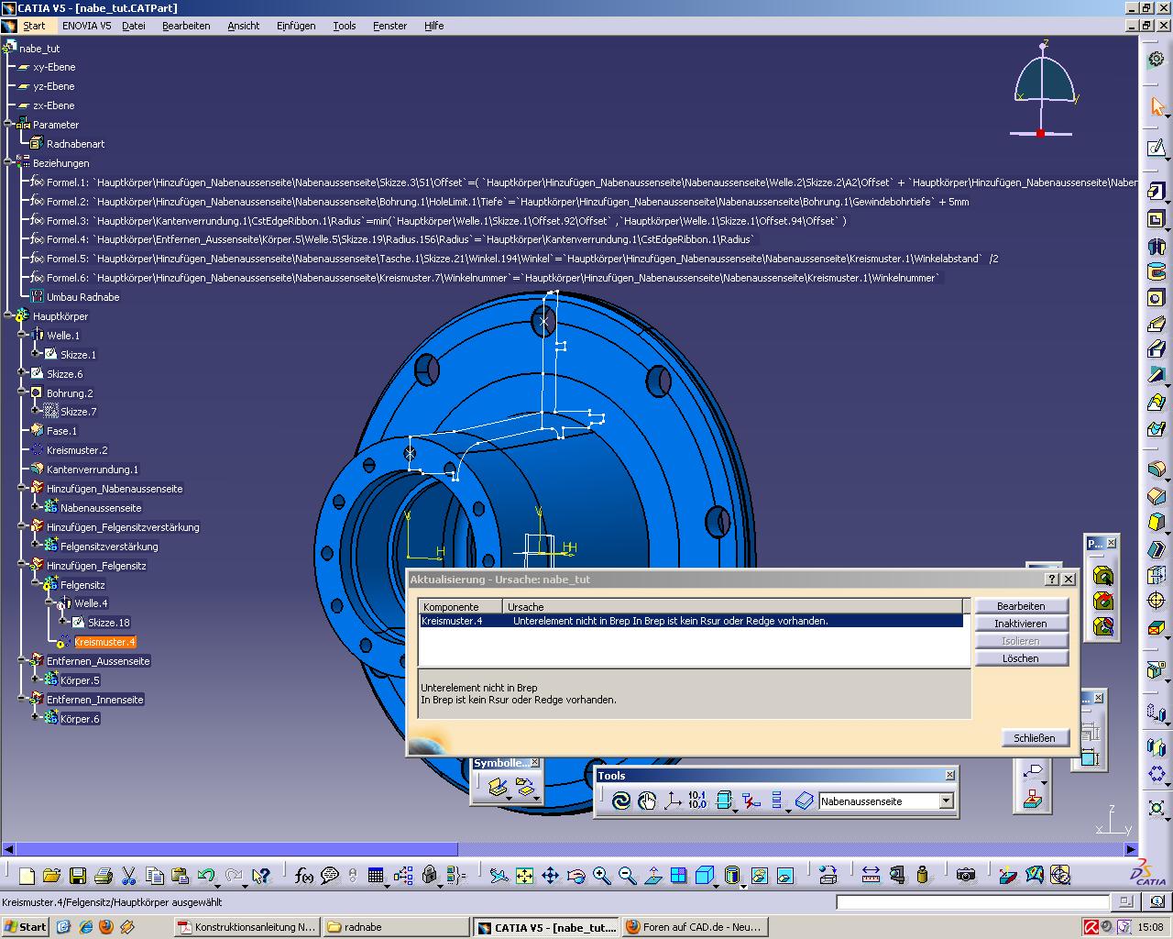Select the Kreismuster.4 tree item
The width and height of the screenshot is (1173, 939).
pyautogui.click(x=104, y=642)
